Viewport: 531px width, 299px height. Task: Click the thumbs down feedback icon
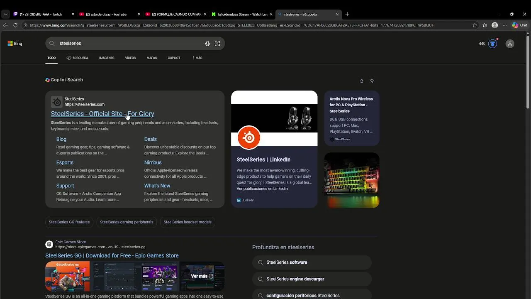(372, 81)
